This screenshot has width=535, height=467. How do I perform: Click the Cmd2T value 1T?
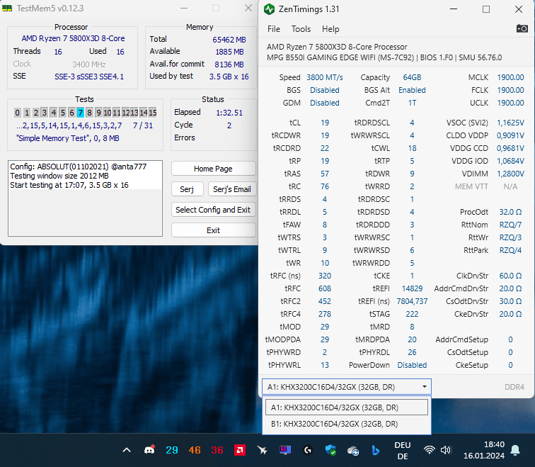click(x=412, y=103)
